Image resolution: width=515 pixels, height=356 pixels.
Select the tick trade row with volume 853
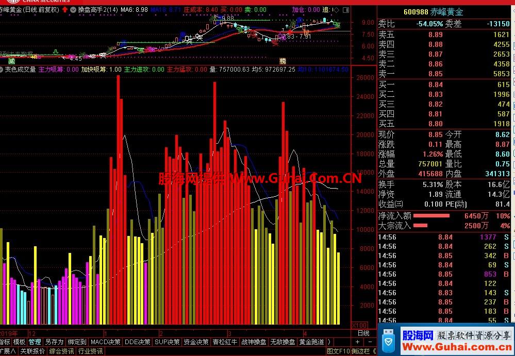click(443, 274)
